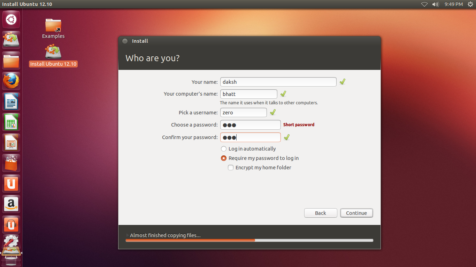This screenshot has width=476, height=267.
Task: Click the installer copying files progress bar
Action: coord(249,240)
